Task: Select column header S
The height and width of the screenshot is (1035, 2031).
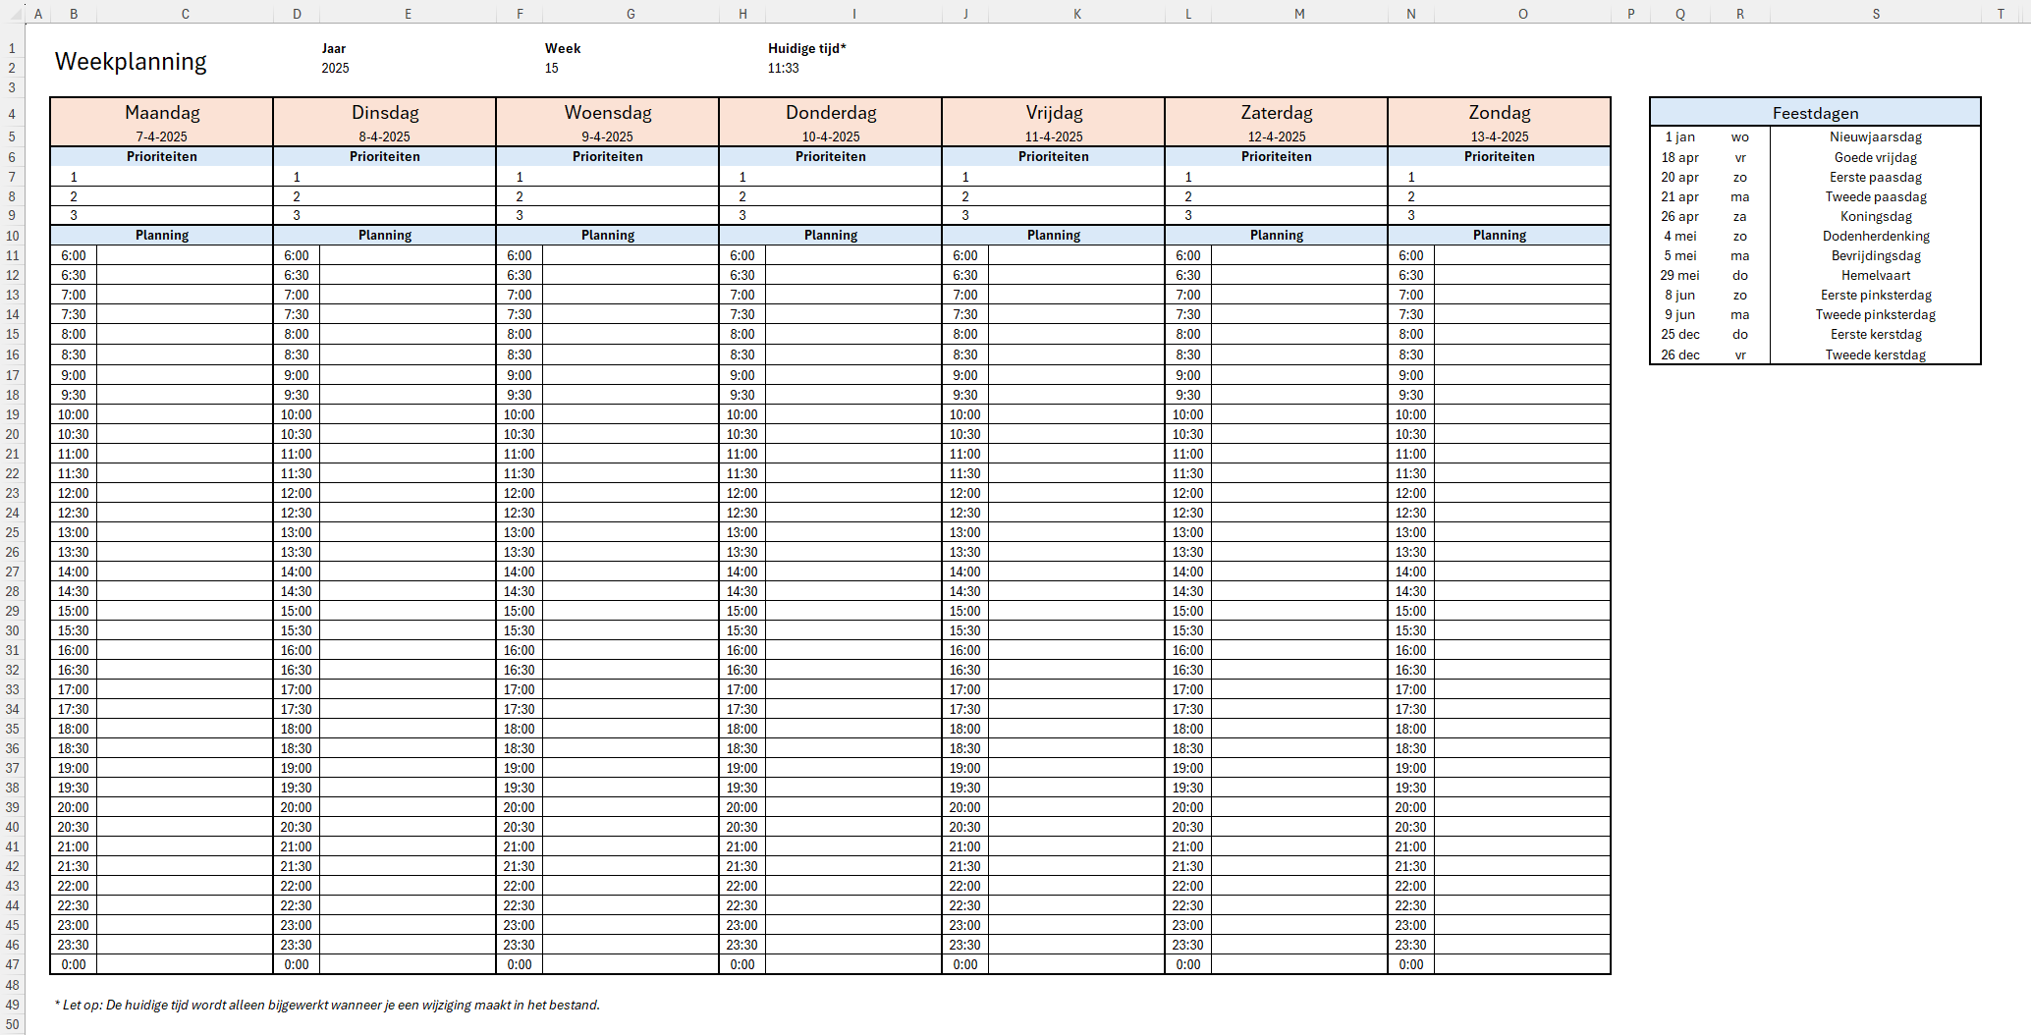Action: point(1875,14)
